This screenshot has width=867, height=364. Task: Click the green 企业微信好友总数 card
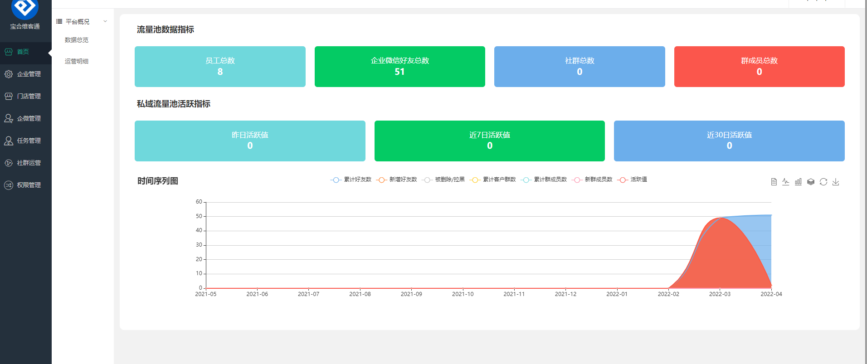coord(399,67)
